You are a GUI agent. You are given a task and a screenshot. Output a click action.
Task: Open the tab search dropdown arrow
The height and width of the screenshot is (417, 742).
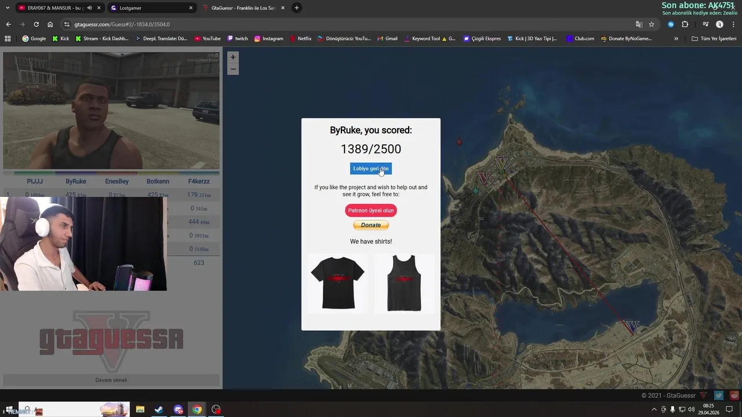tap(8, 8)
